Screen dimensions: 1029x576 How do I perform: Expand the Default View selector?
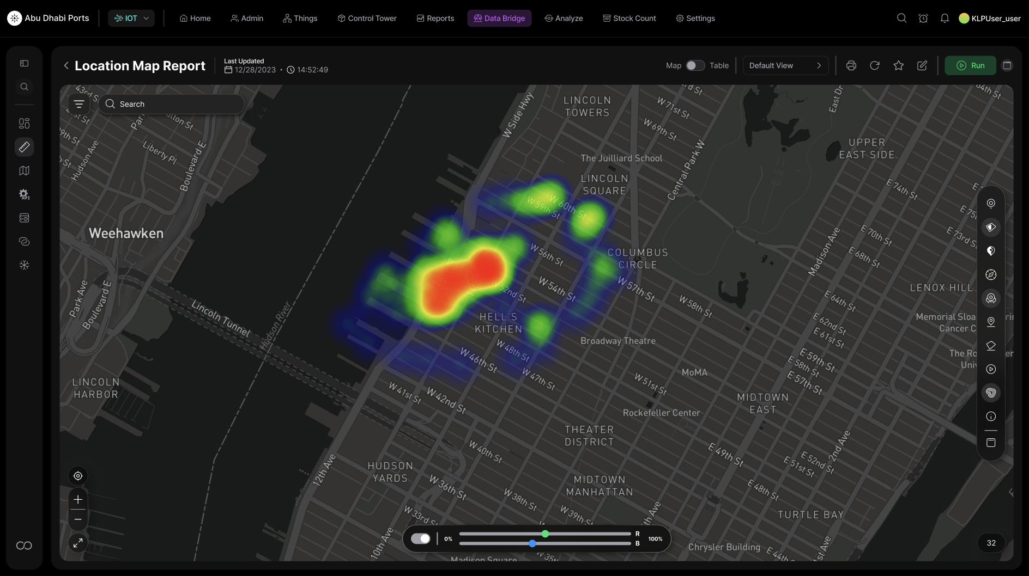pyautogui.click(x=785, y=65)
